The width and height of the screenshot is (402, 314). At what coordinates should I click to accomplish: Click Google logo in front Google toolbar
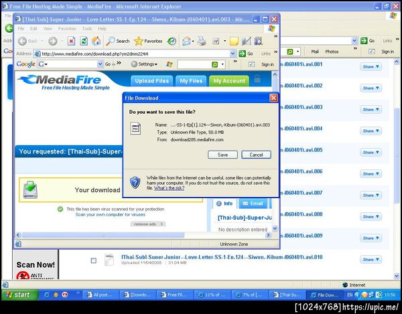[25, 64]
